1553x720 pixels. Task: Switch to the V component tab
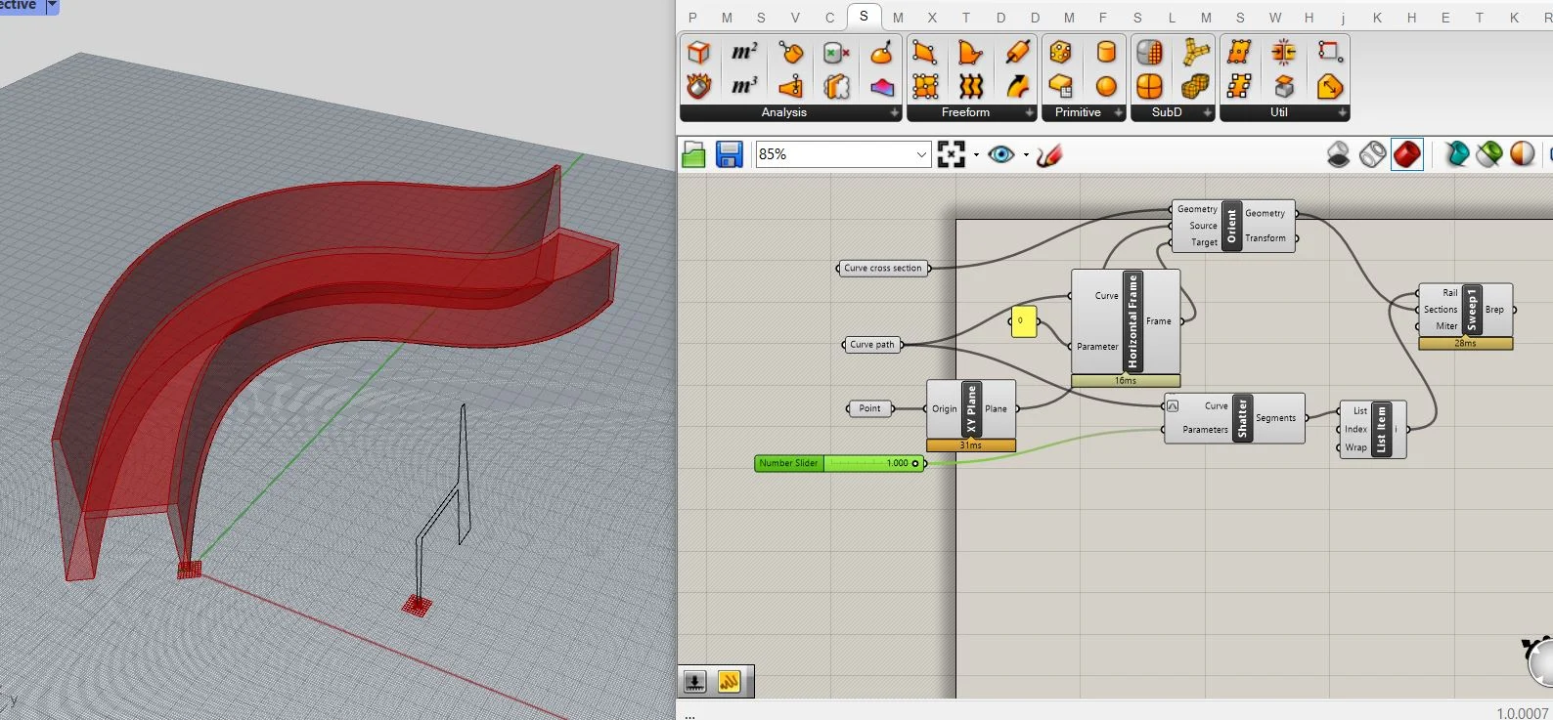[x=795, y=18]
